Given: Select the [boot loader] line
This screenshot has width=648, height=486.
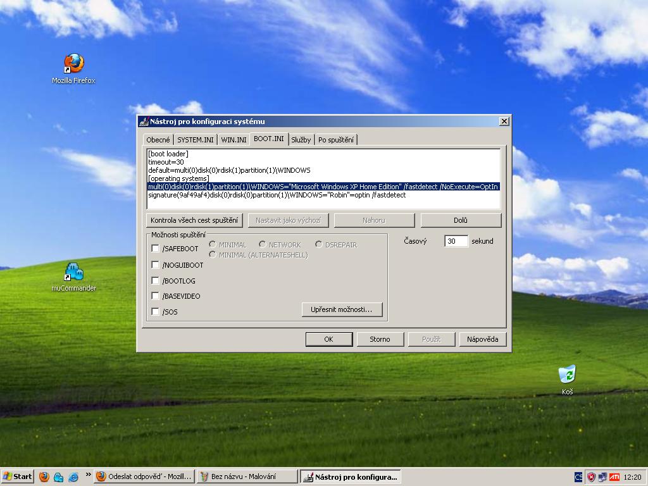Looking at the screenshot, I should pos(168,154).
